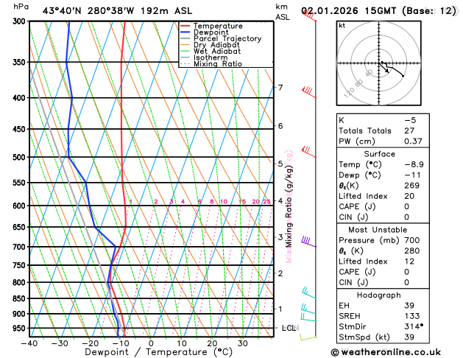This screenshot has width=463, height=358.
Task: Click the surface 'Lifted Index' value 20
Action: pyautogui.click(x=409, y=196)
